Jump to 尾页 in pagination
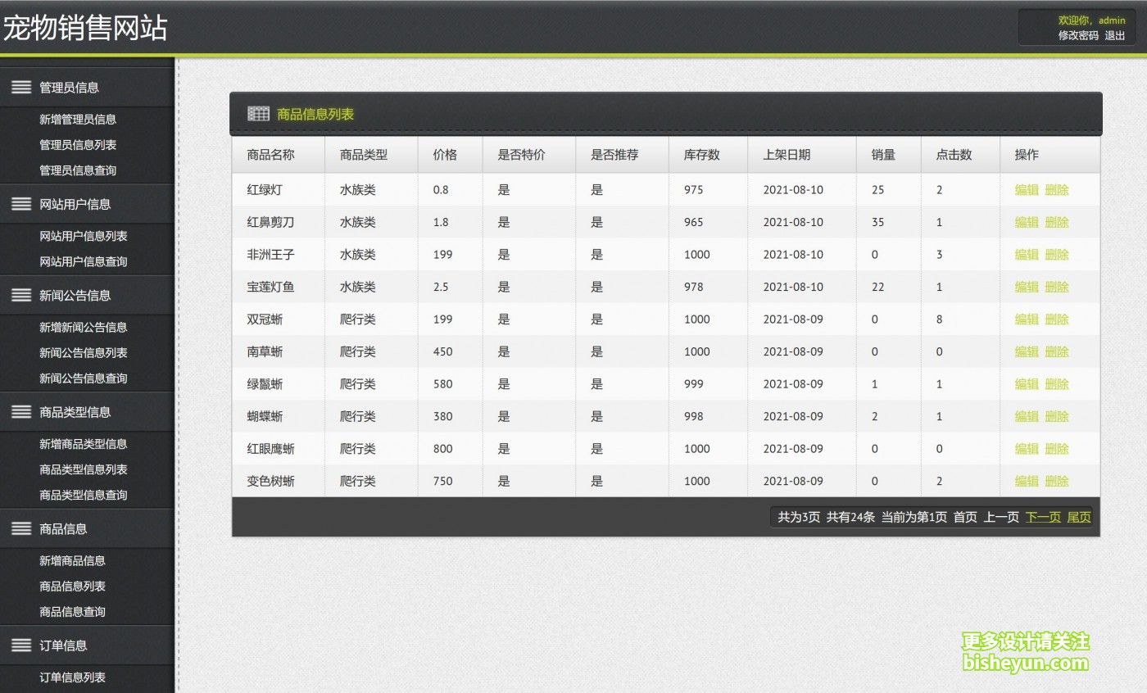 click(1079, 517)
